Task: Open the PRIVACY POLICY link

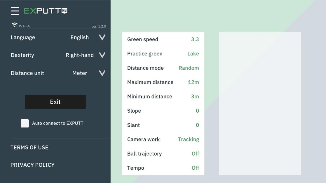Action: pos(32,165)
